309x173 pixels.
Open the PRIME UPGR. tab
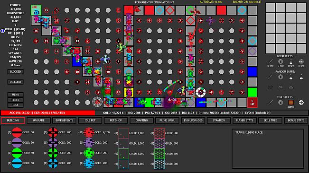coord(167,121)
